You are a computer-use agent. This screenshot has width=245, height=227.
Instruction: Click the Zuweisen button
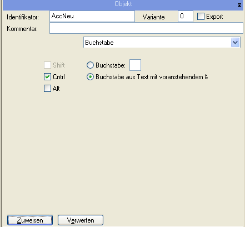pos(30,220)
